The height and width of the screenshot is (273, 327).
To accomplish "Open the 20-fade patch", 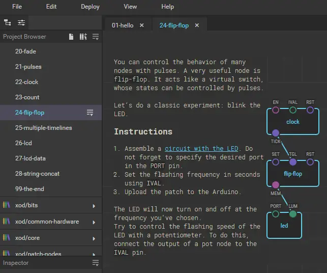I will point(51,51).
